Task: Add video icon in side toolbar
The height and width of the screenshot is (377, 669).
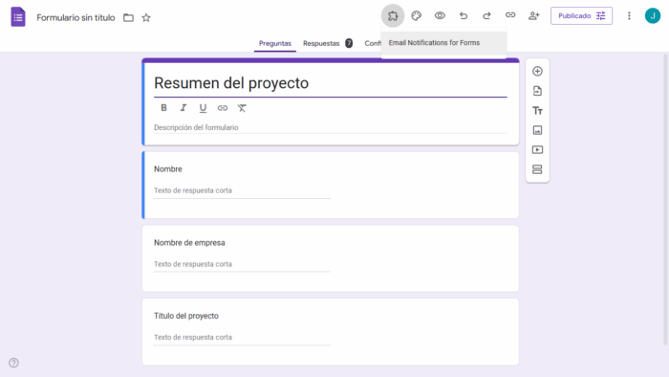Action: coord(537,150)
